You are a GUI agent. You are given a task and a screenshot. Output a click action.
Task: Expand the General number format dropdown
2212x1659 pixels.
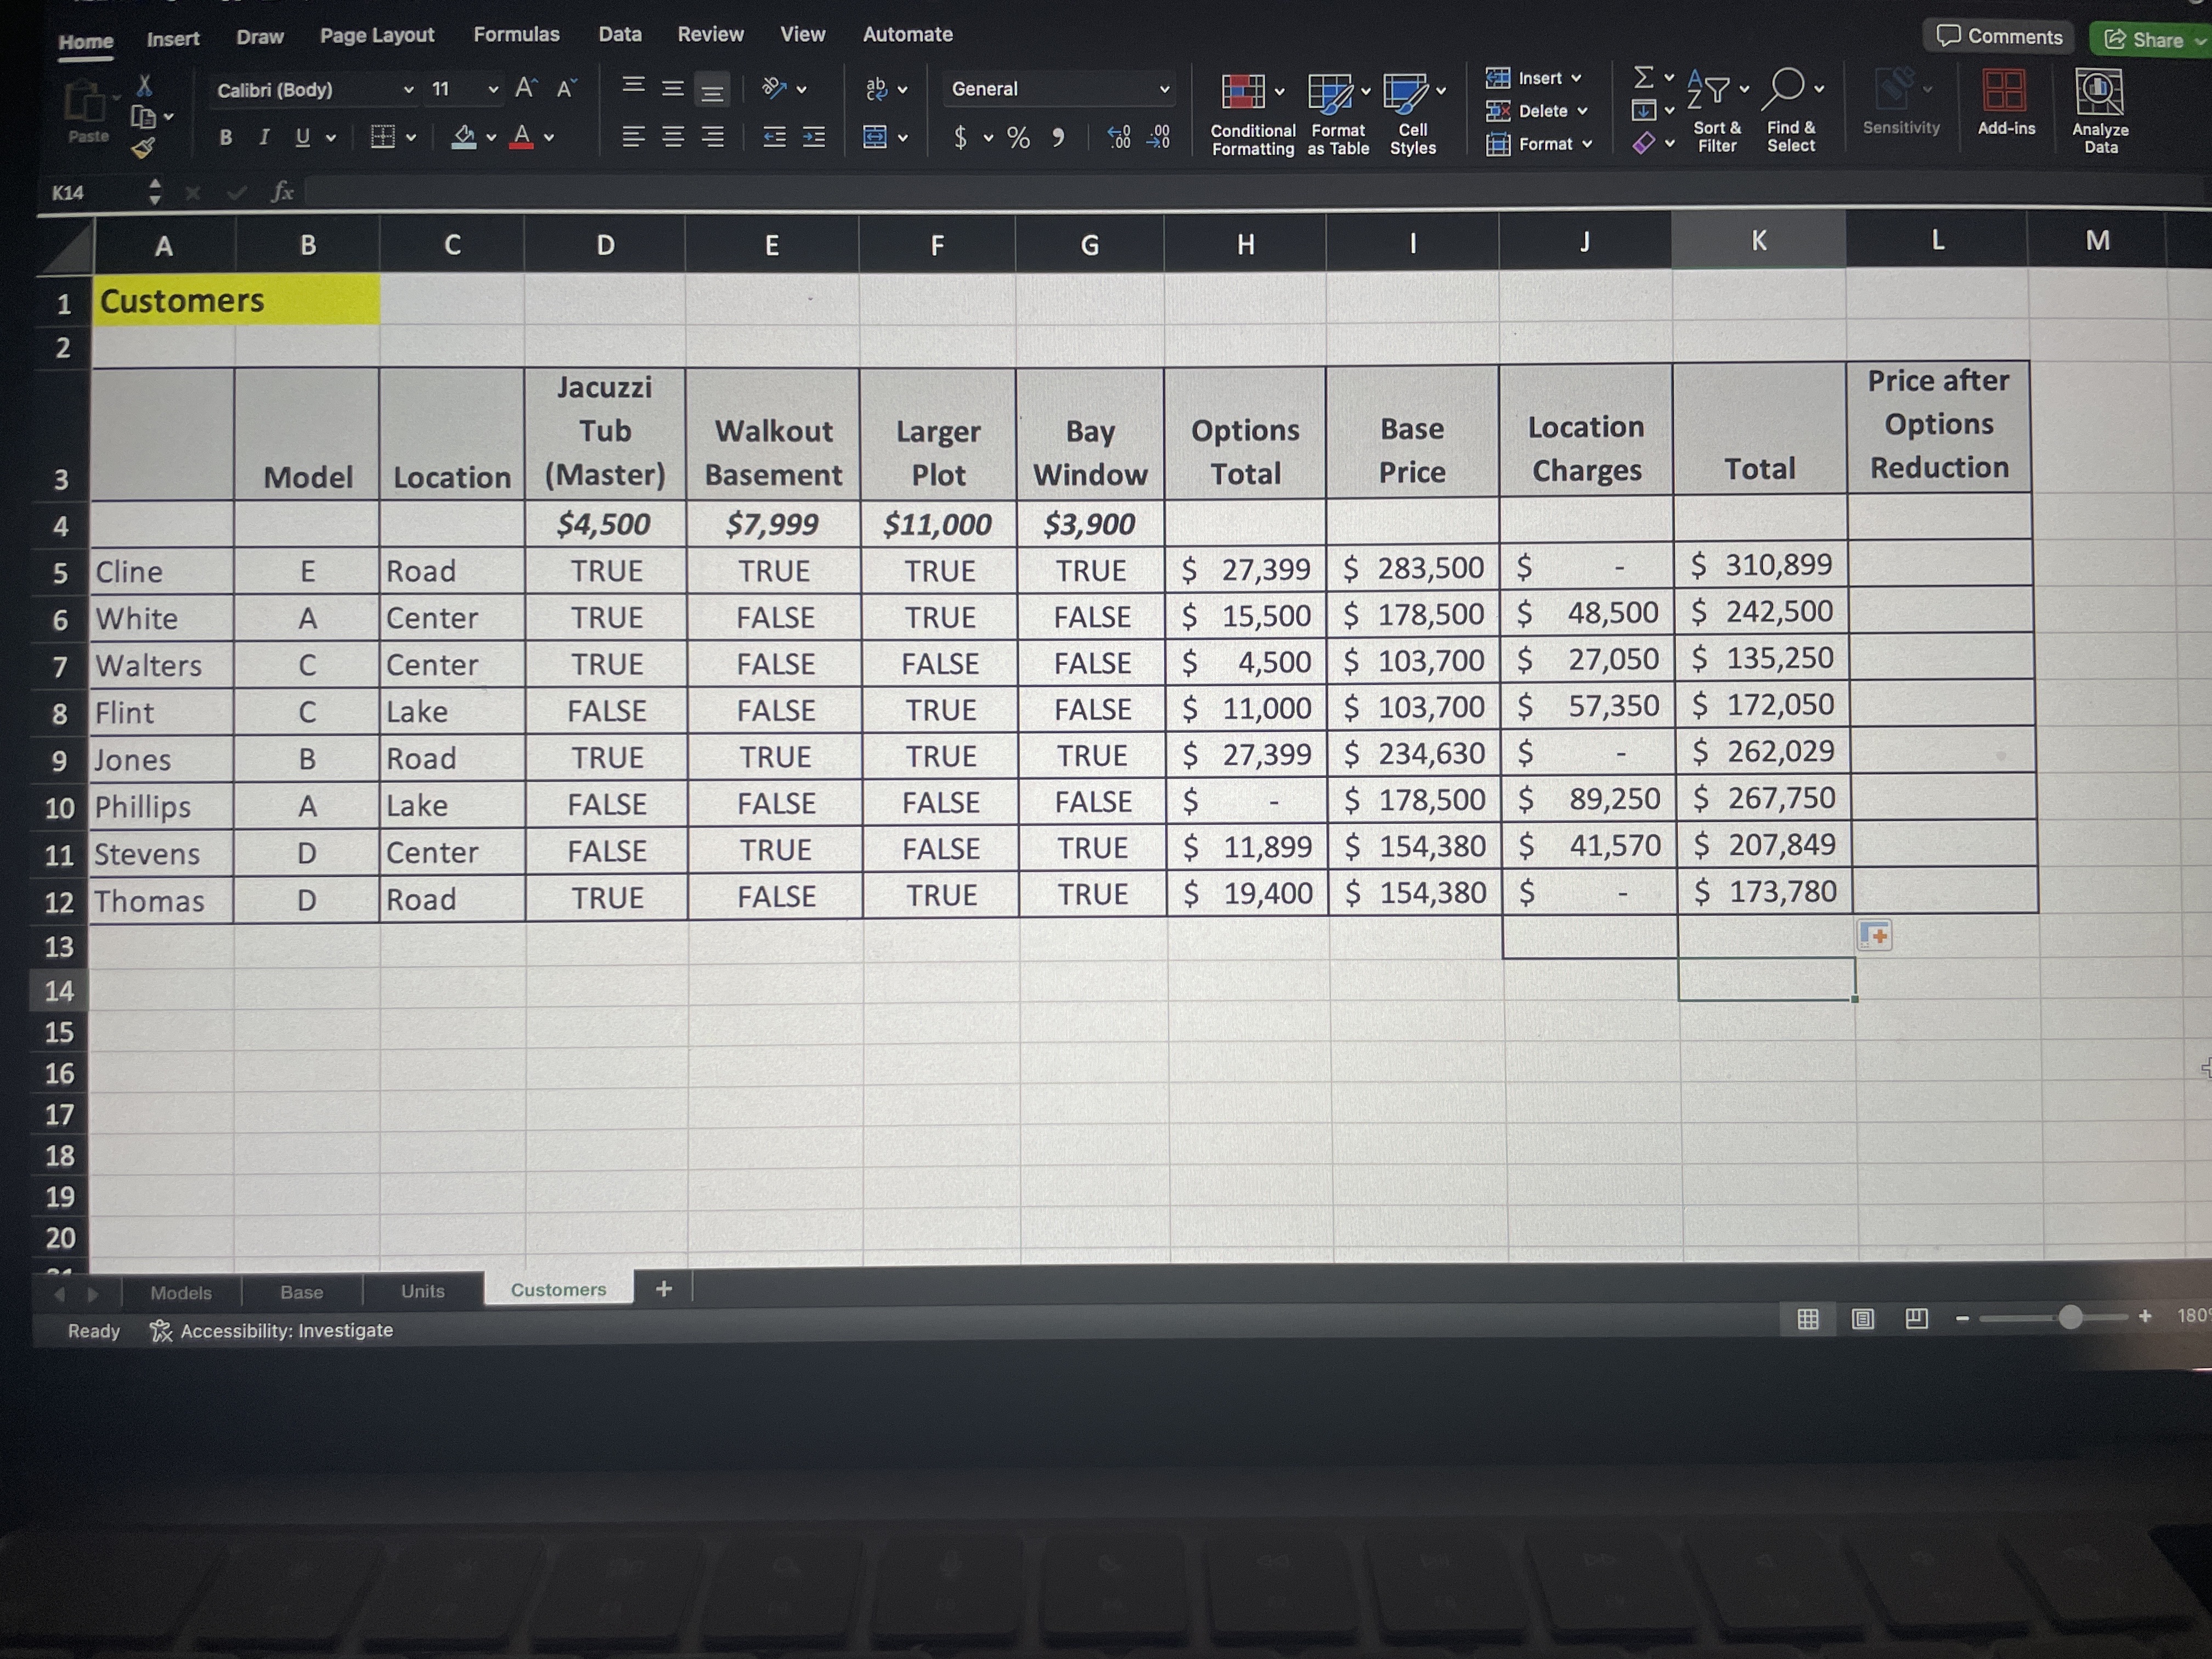(x=1164, y=89)
